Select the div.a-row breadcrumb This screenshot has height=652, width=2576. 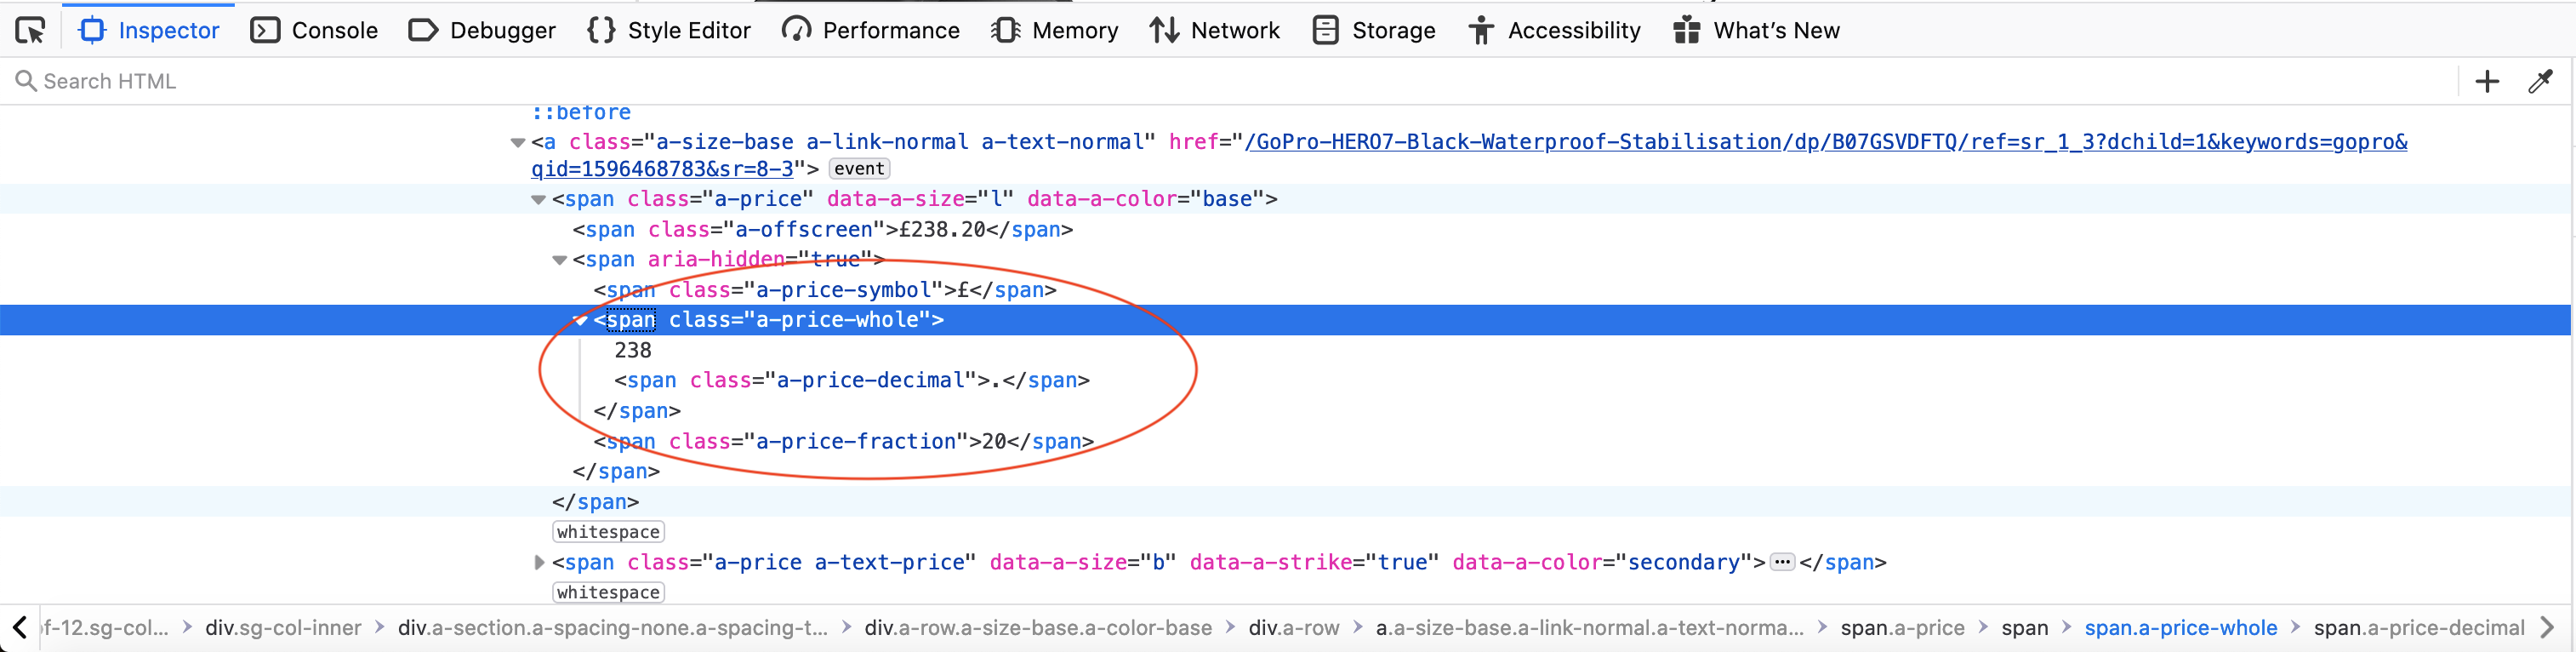[1294, 628]
